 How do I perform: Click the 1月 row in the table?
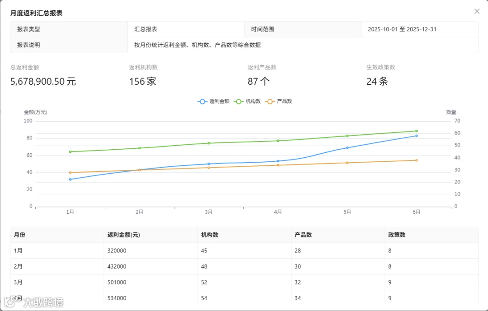[244, 251]
